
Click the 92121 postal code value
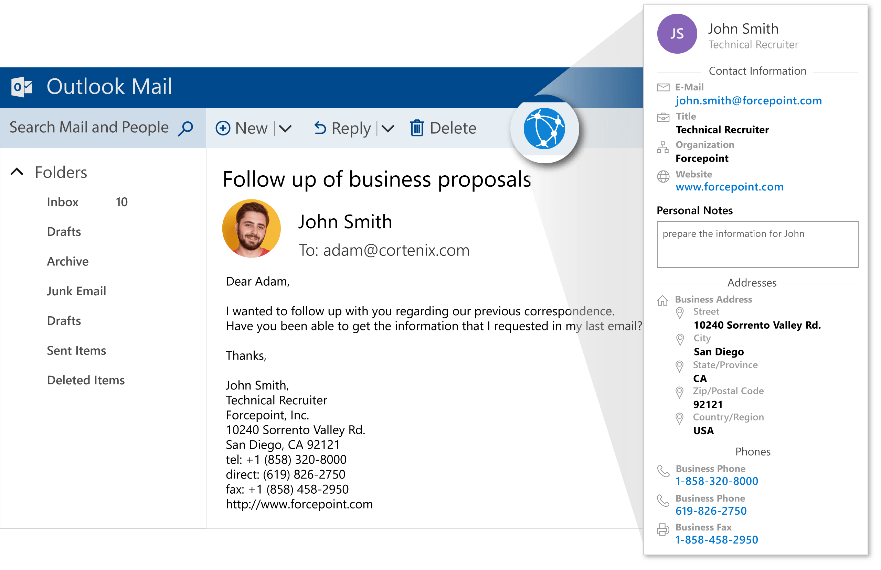pyautogui.click(x=708, y=405)
